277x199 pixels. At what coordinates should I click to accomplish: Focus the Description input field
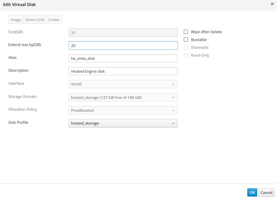[123, 71]
